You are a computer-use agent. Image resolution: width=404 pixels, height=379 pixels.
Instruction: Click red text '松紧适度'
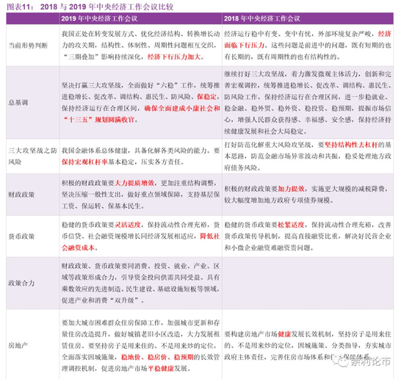pyautogui.click(x=291, y=225)
